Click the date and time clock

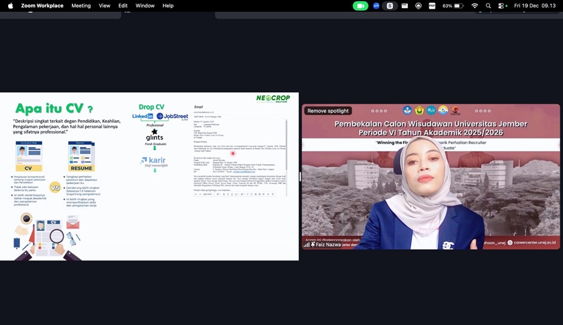[535, 6]
